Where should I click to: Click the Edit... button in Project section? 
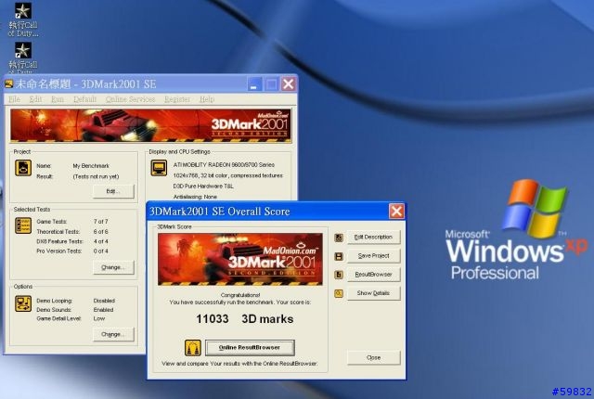point(113,191)
